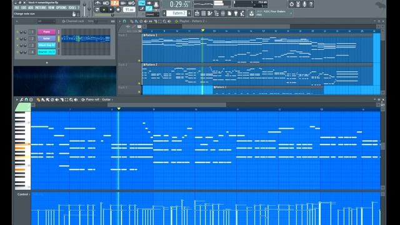Open the Pattern 2 selector dropdown
Viewport: 400px width, 225px height.
177,13
